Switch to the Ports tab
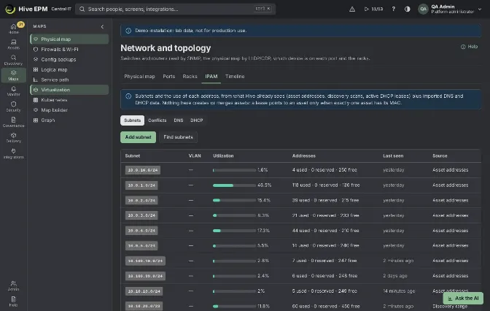Viewport: 490px width, 311px height. (x=168, y=77)
